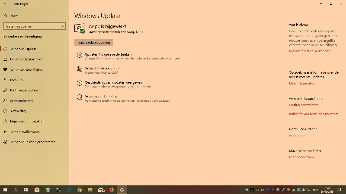
Task: Click the pause icon next to 'Updates 7 dagen onderbreken'
Action: pyautogui.click(x=80, y=55)
